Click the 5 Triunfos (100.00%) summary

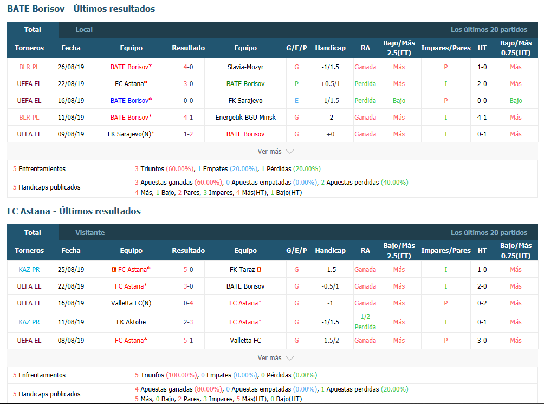coord(166,375)
